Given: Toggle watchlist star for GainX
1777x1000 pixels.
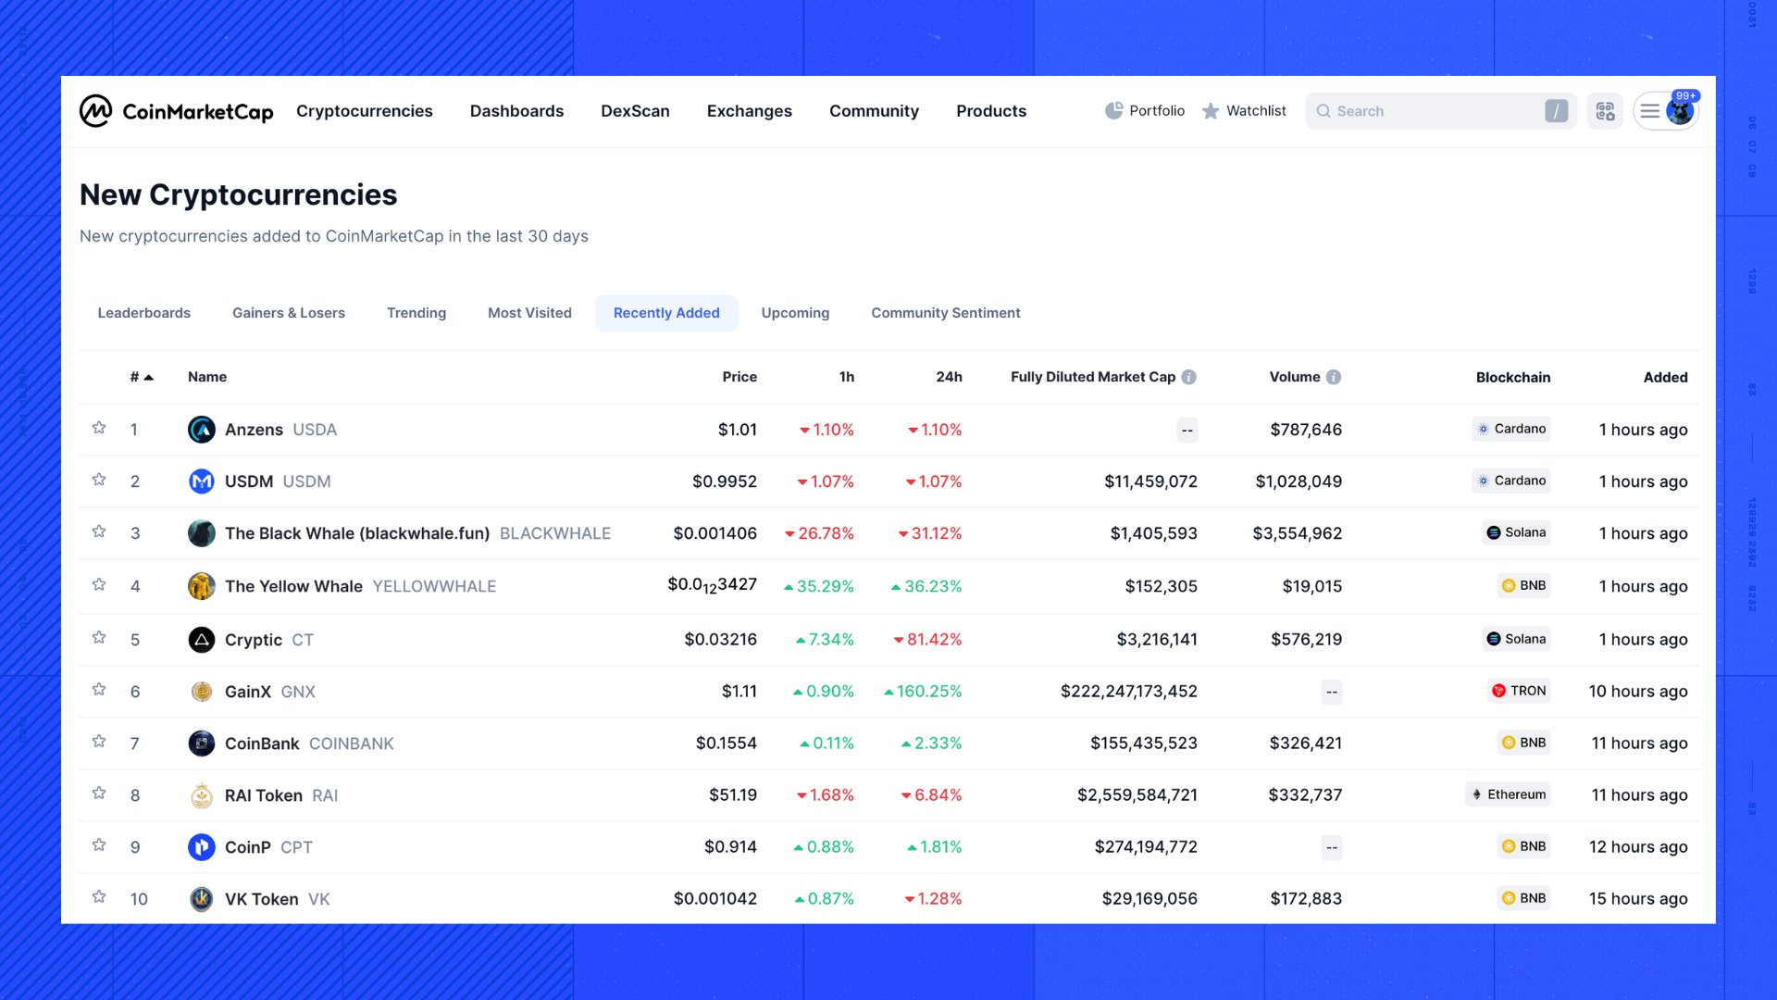Looking at the screenshot, I should [99, 690].
